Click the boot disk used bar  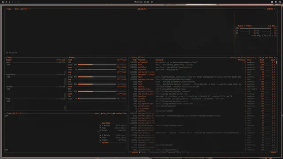97,99
